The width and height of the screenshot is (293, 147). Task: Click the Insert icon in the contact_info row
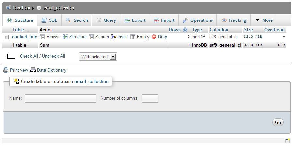[114, 37]
